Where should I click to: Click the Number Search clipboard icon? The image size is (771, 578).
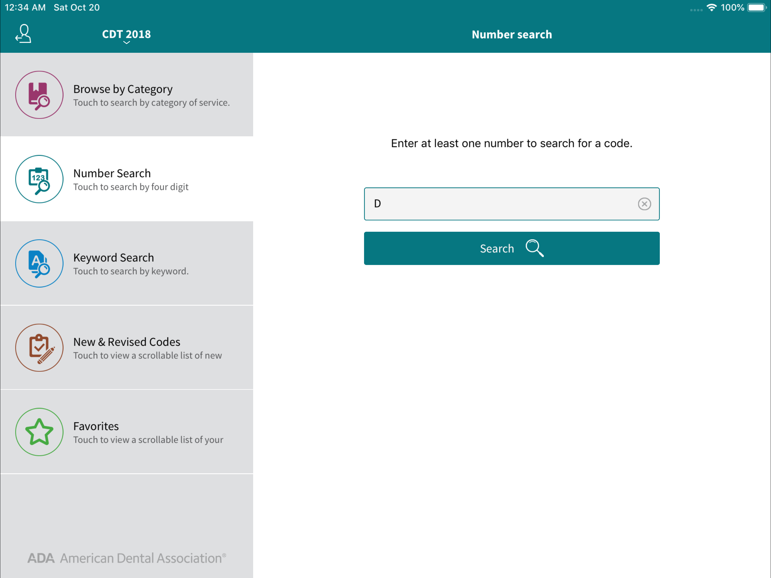(x=40, y=179)
